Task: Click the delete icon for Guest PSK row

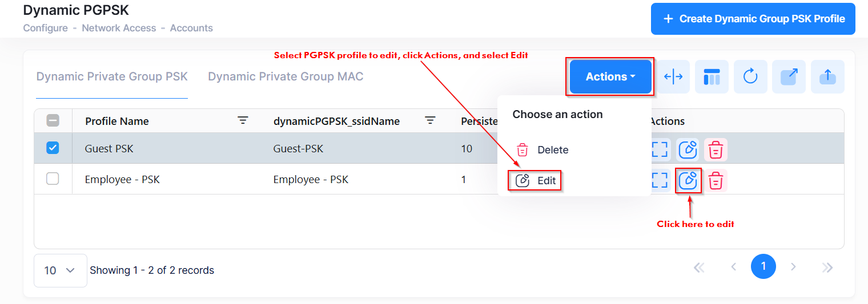Action: pos(716,150)
